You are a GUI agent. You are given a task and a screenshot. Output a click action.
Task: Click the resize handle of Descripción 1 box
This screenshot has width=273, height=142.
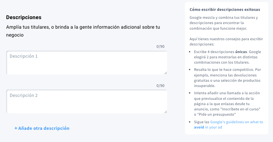pos(165,73)
